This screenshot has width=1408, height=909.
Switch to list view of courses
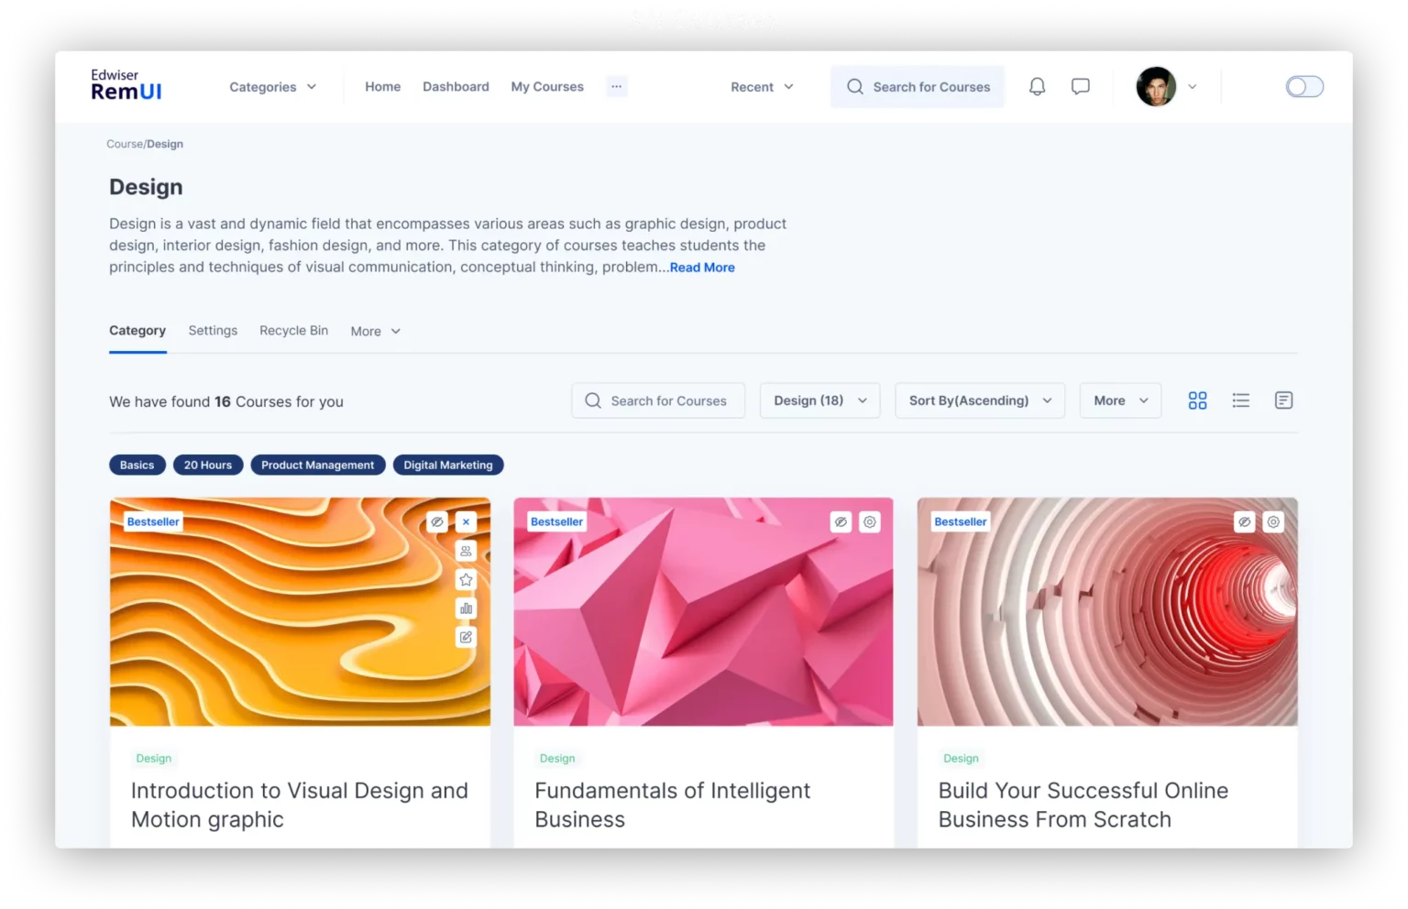click(1240, 400)
